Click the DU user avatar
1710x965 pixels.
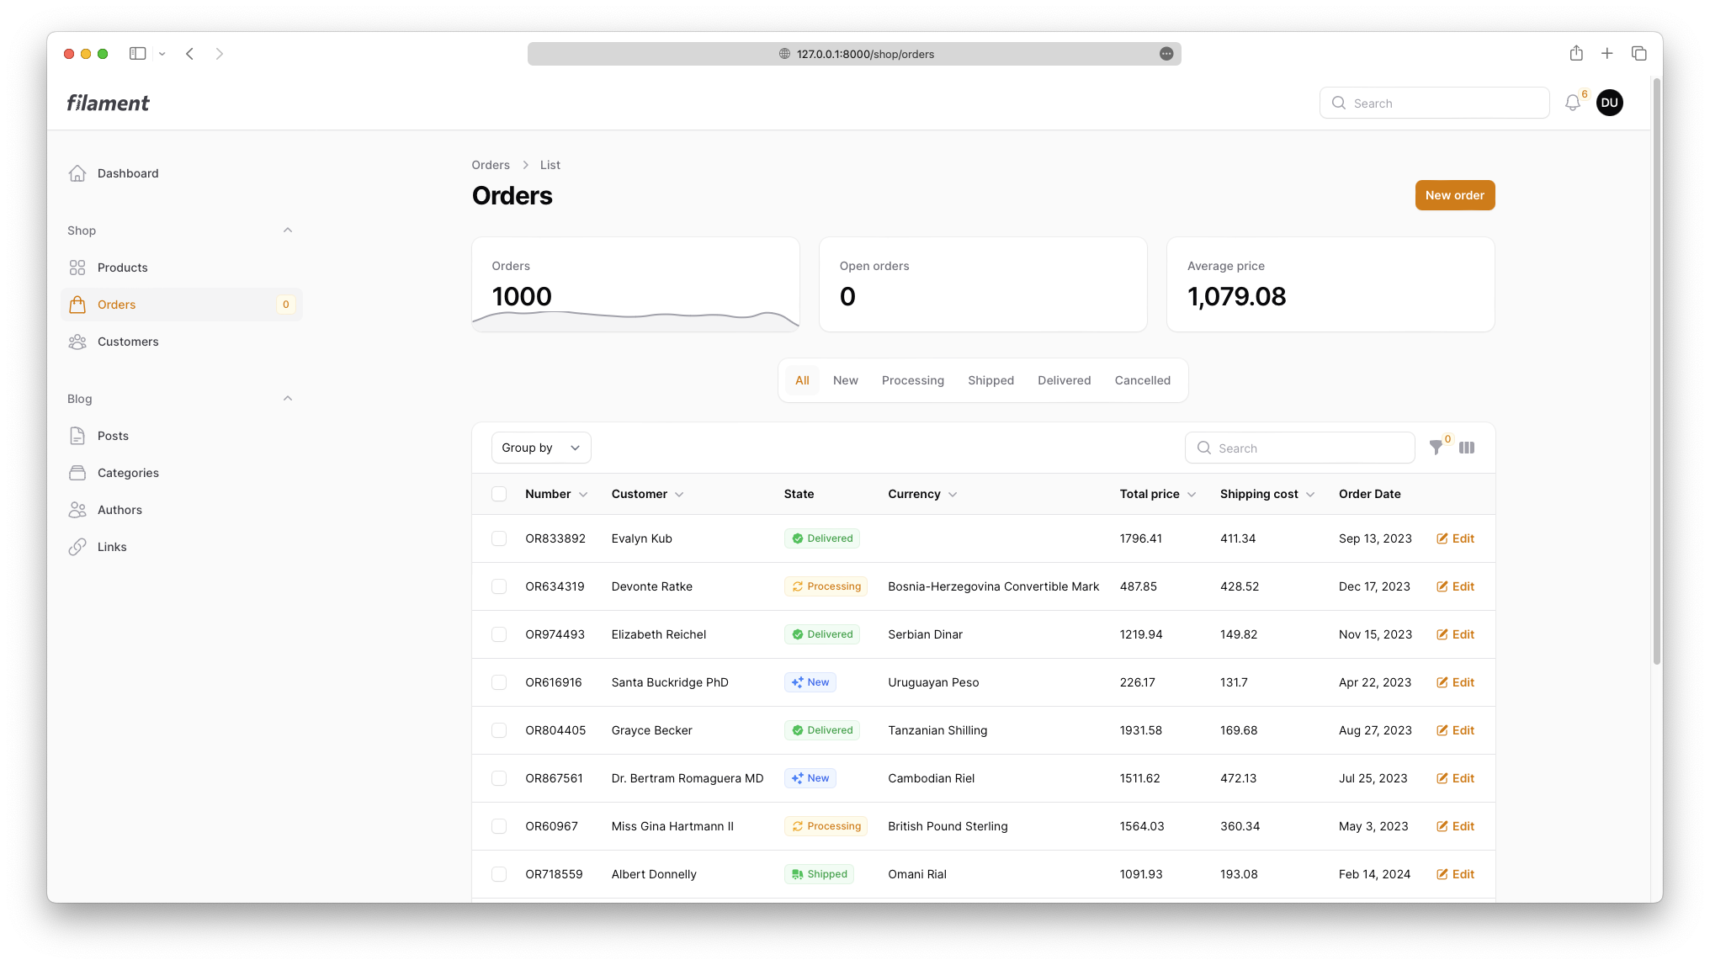(x=1609, y=103)
